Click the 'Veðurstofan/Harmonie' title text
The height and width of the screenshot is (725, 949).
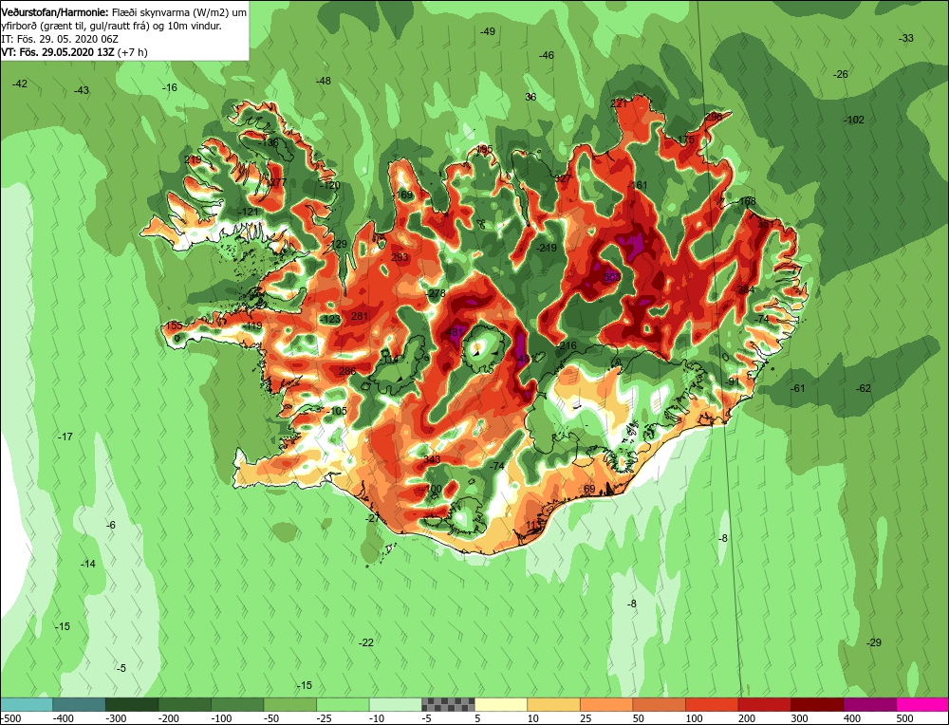click(56, 12)
